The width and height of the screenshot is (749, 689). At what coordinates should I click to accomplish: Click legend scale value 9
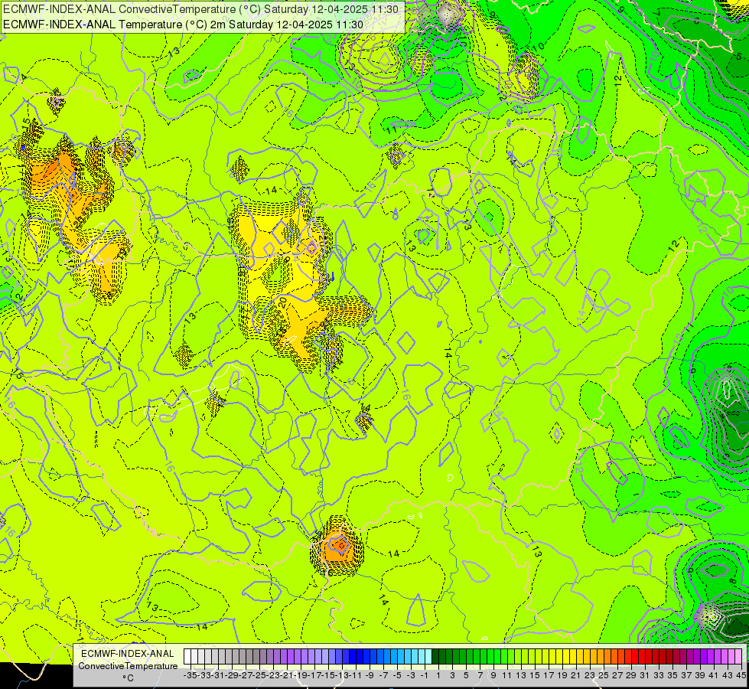[x=493, y=675]
